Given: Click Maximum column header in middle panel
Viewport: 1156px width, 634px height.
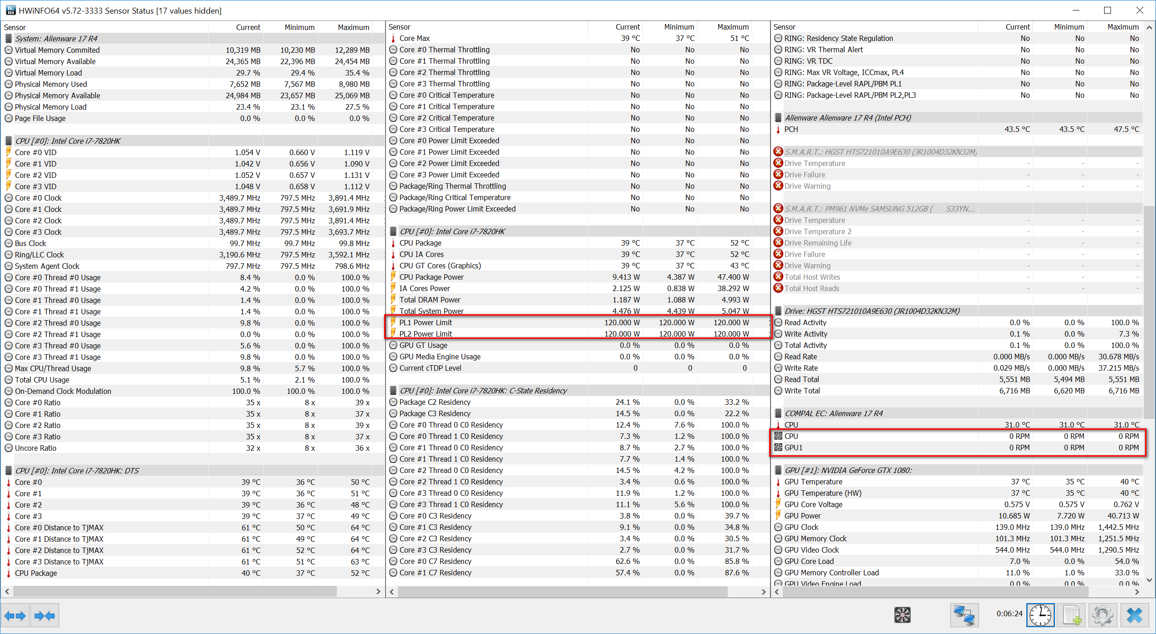Looking at the screenshot, I should click(x=724, y=27).
